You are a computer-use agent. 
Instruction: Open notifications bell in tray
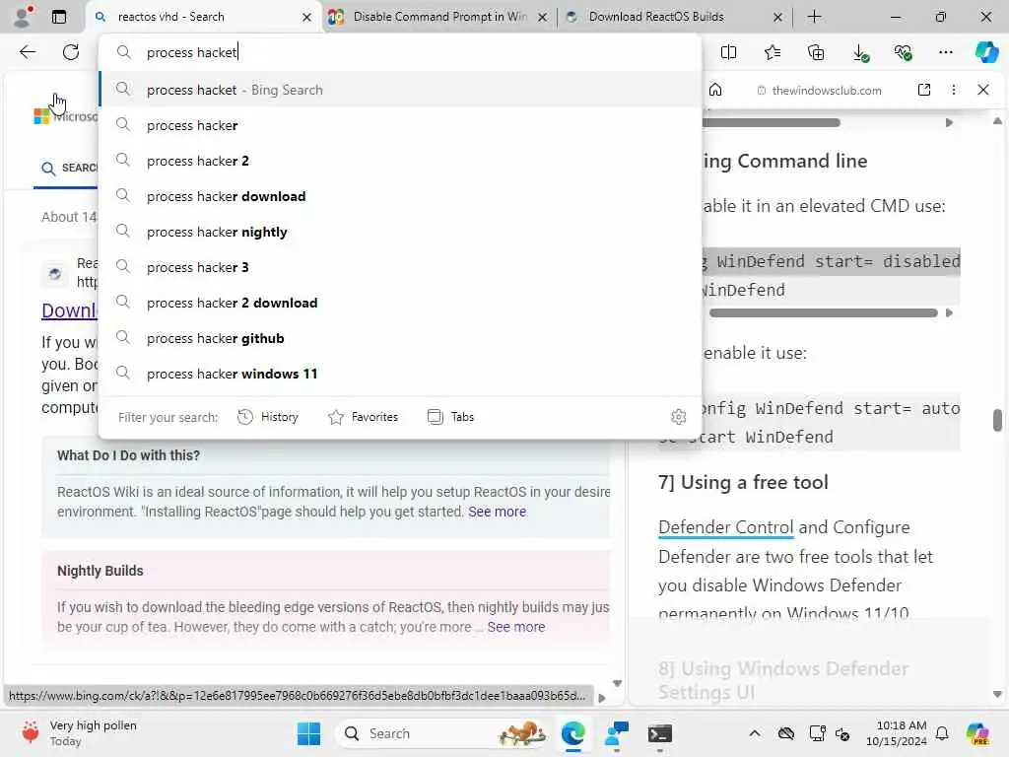[942, 733]
